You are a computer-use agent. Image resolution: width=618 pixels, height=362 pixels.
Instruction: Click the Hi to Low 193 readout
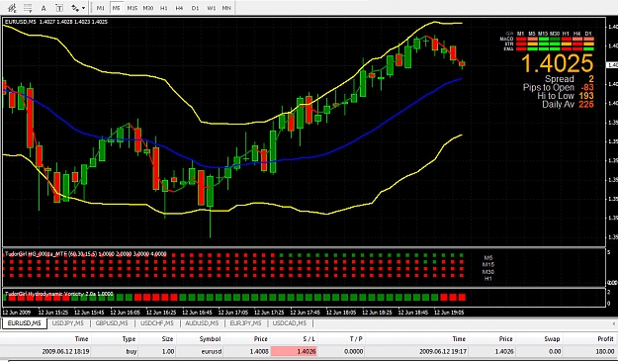pyautogui.click(x=566, y=96)
